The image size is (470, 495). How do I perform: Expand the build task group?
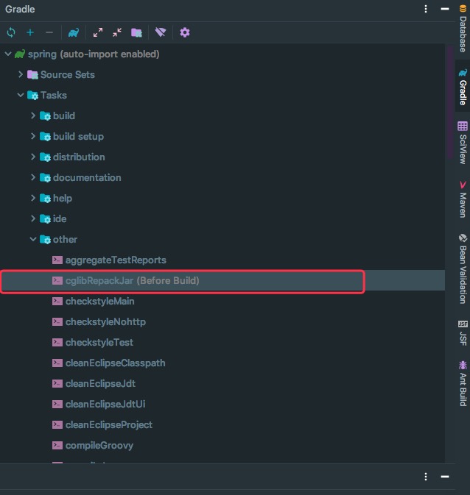point(33,115)
